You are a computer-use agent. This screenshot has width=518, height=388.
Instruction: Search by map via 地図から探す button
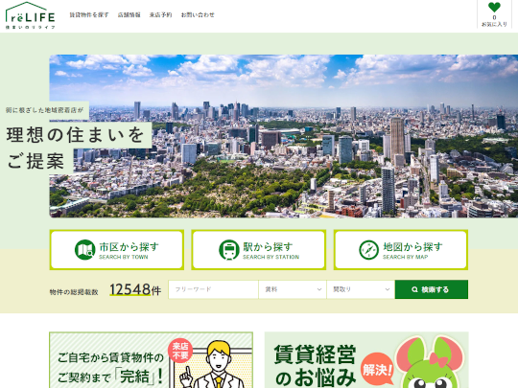pyautogui.click(x=401, y=250)
